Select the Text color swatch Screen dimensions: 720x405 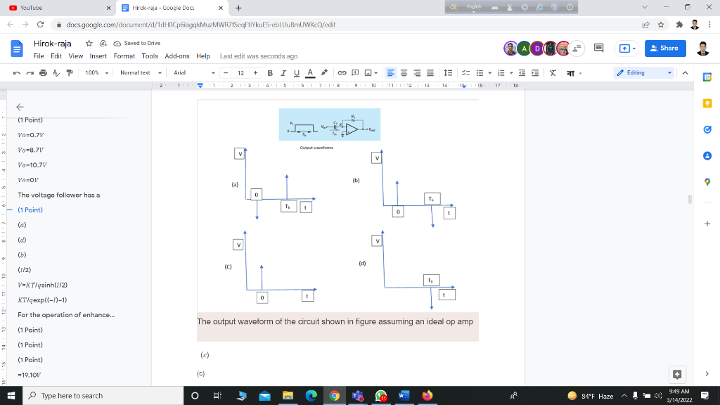pyautogui.click(x=311, y=73)
